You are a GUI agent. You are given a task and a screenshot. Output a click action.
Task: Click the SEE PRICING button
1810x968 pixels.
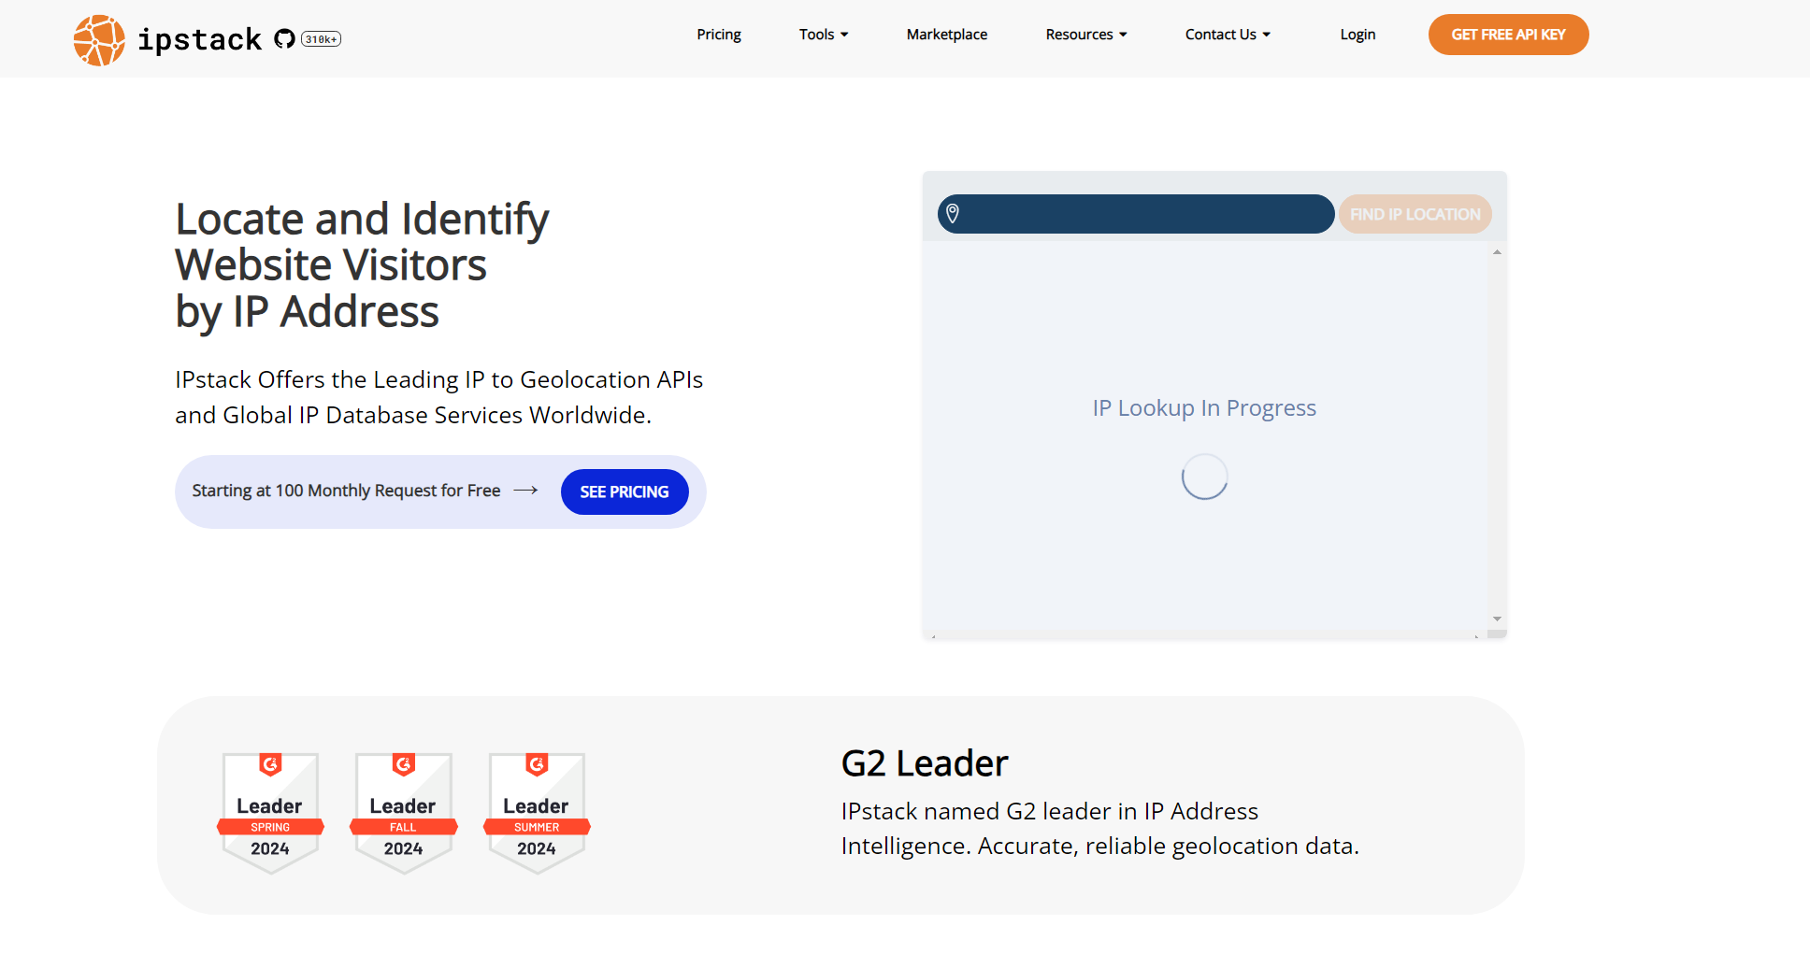click(624, 491)
